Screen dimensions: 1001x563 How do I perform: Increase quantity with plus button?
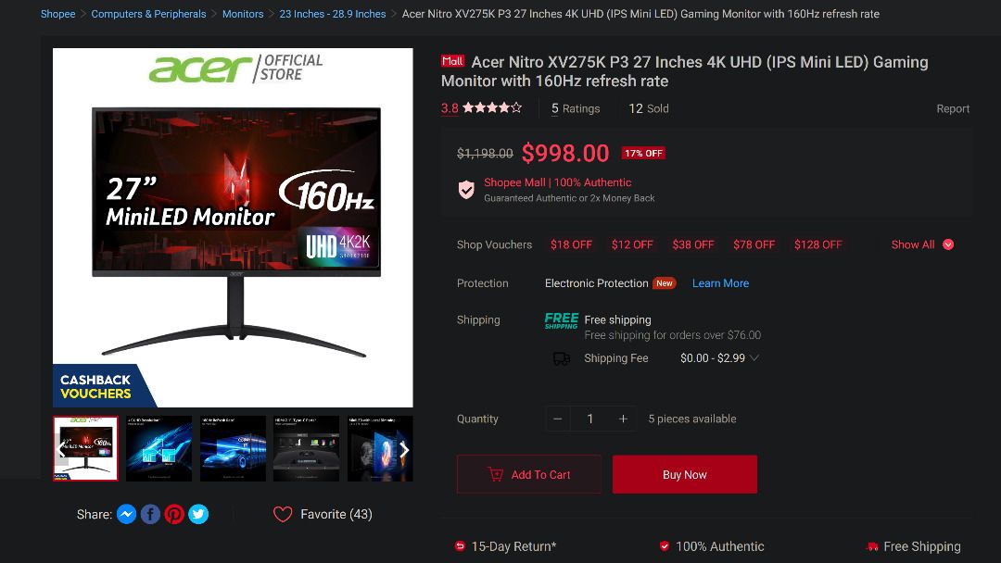[x=623, y=419]
